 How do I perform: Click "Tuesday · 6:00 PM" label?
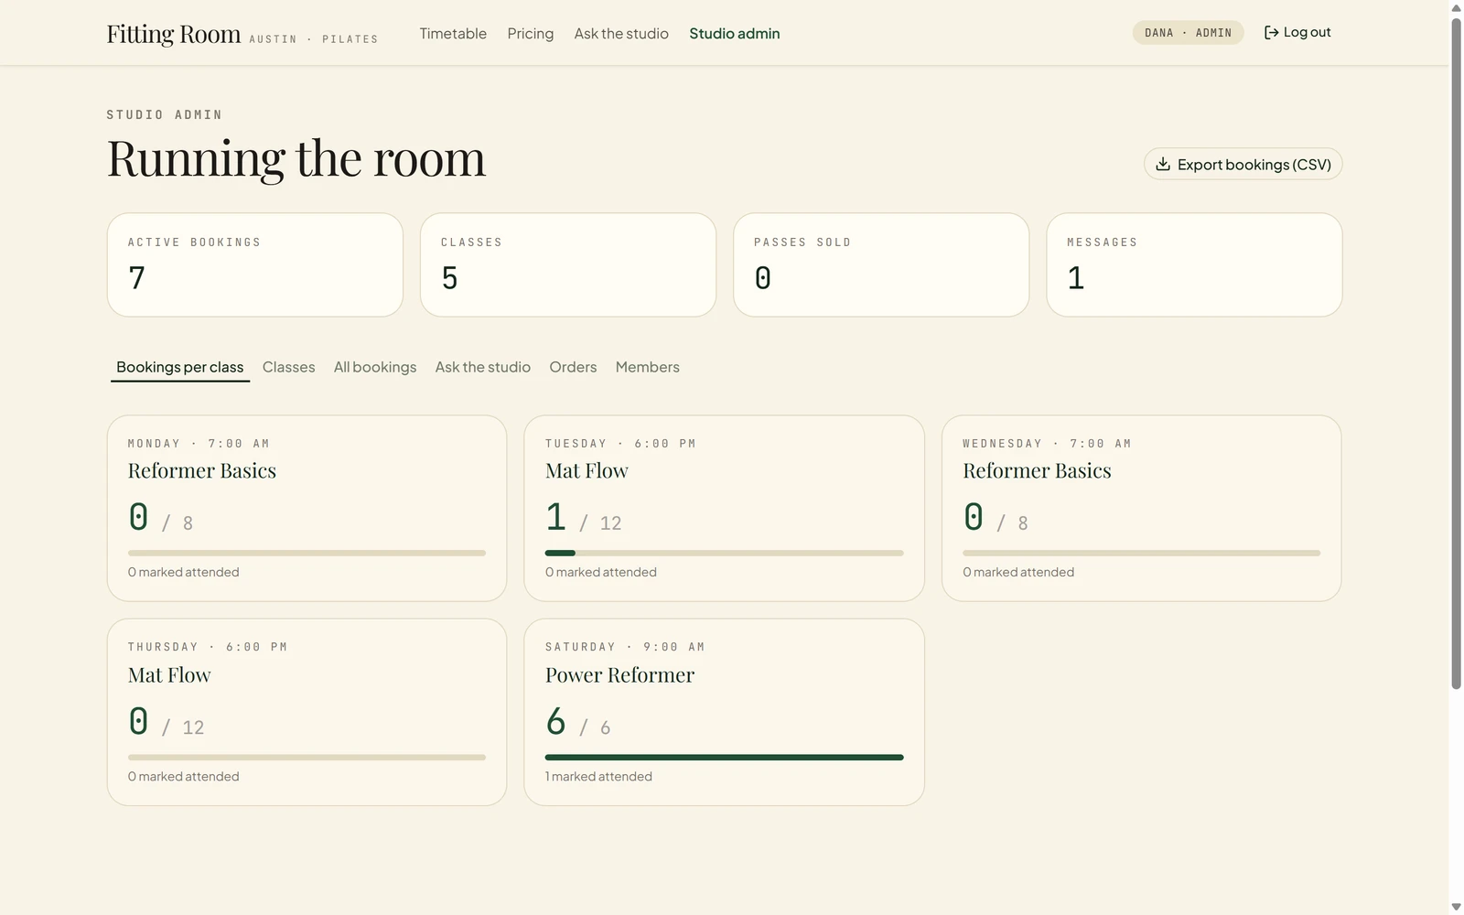(x=620, y=444)
